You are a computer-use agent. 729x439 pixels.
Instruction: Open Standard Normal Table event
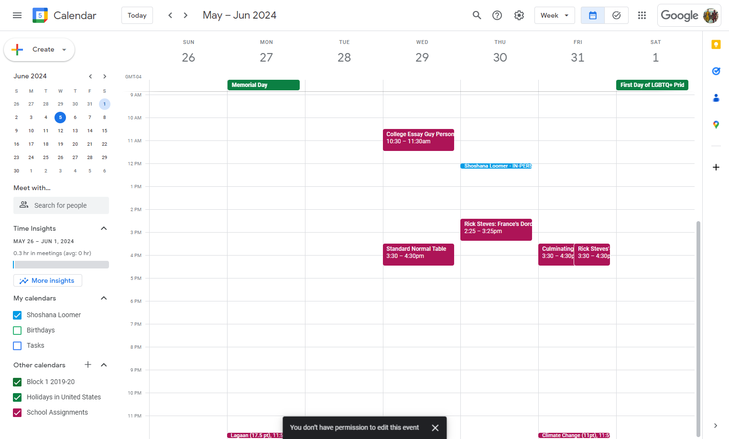tap(418, 255)
